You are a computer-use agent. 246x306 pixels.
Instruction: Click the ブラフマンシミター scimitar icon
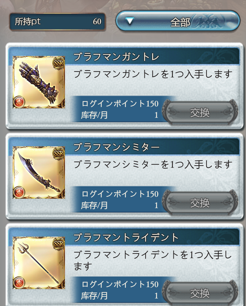39,173
